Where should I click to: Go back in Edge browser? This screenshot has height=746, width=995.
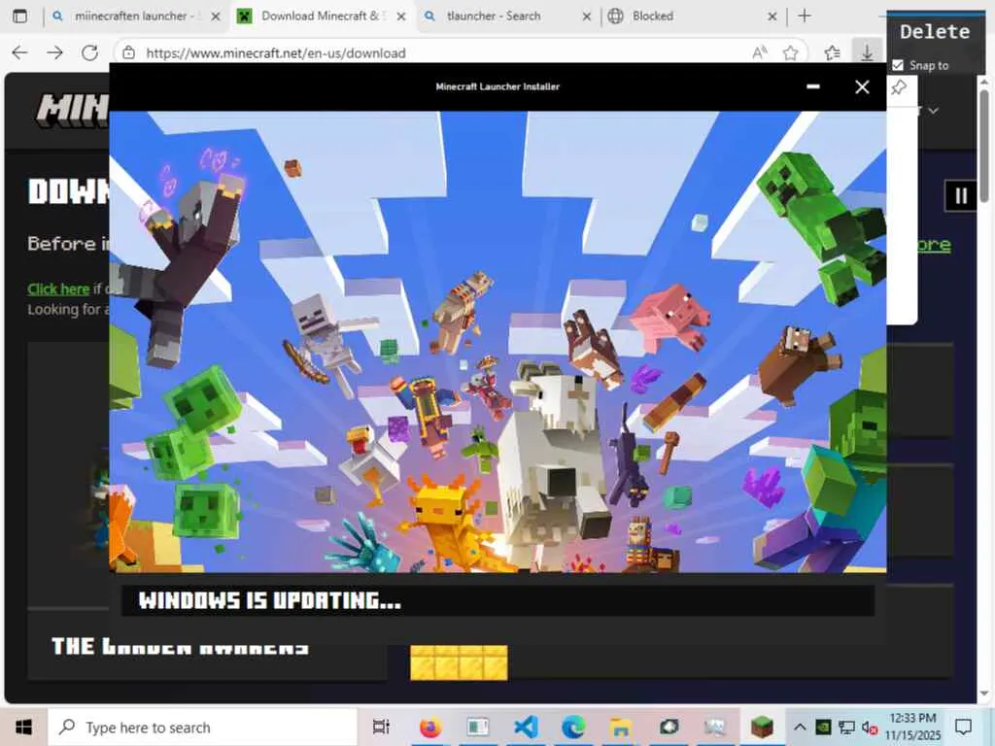click(19, 52)
